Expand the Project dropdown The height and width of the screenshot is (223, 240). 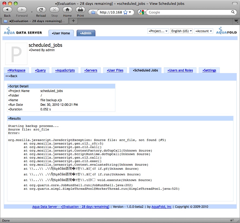158,31
